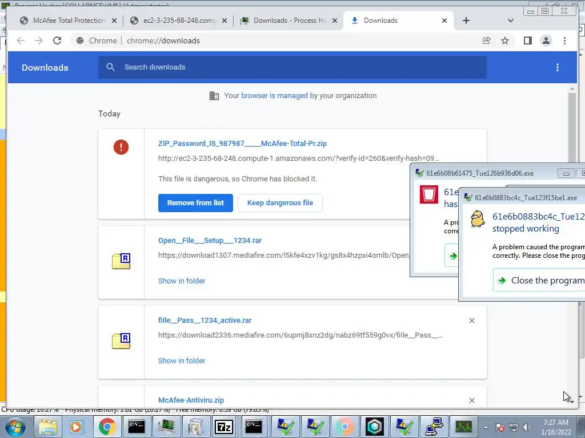Open the green graph monitor taskbar icon

tap(464, 427)
